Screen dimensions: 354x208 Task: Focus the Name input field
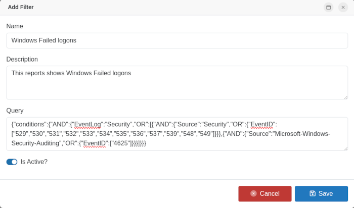pyautogui.click(x=177, y=40)
